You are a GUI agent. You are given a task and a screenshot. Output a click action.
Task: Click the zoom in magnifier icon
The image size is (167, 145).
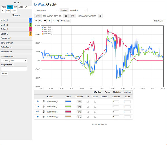[x=36, y=21]
